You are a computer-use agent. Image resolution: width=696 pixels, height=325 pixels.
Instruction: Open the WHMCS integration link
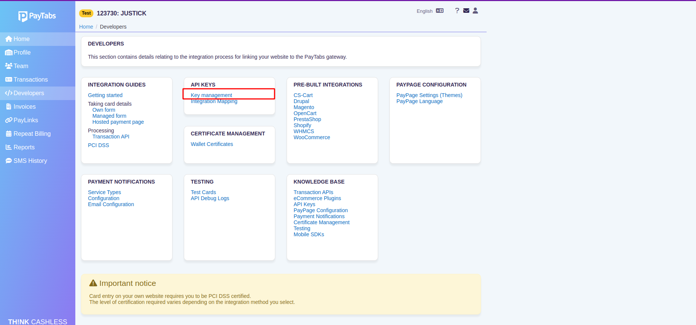click(x=304, y=131)
